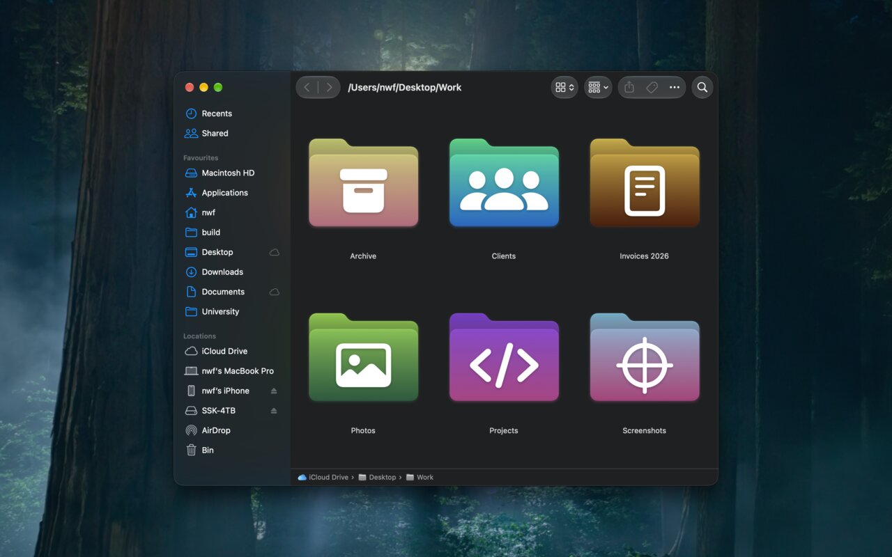Open Applications from the sidebar
Image resolution: width=892 pixels, height=557 pixels.
pyautogui.click(x=232, y=193)
